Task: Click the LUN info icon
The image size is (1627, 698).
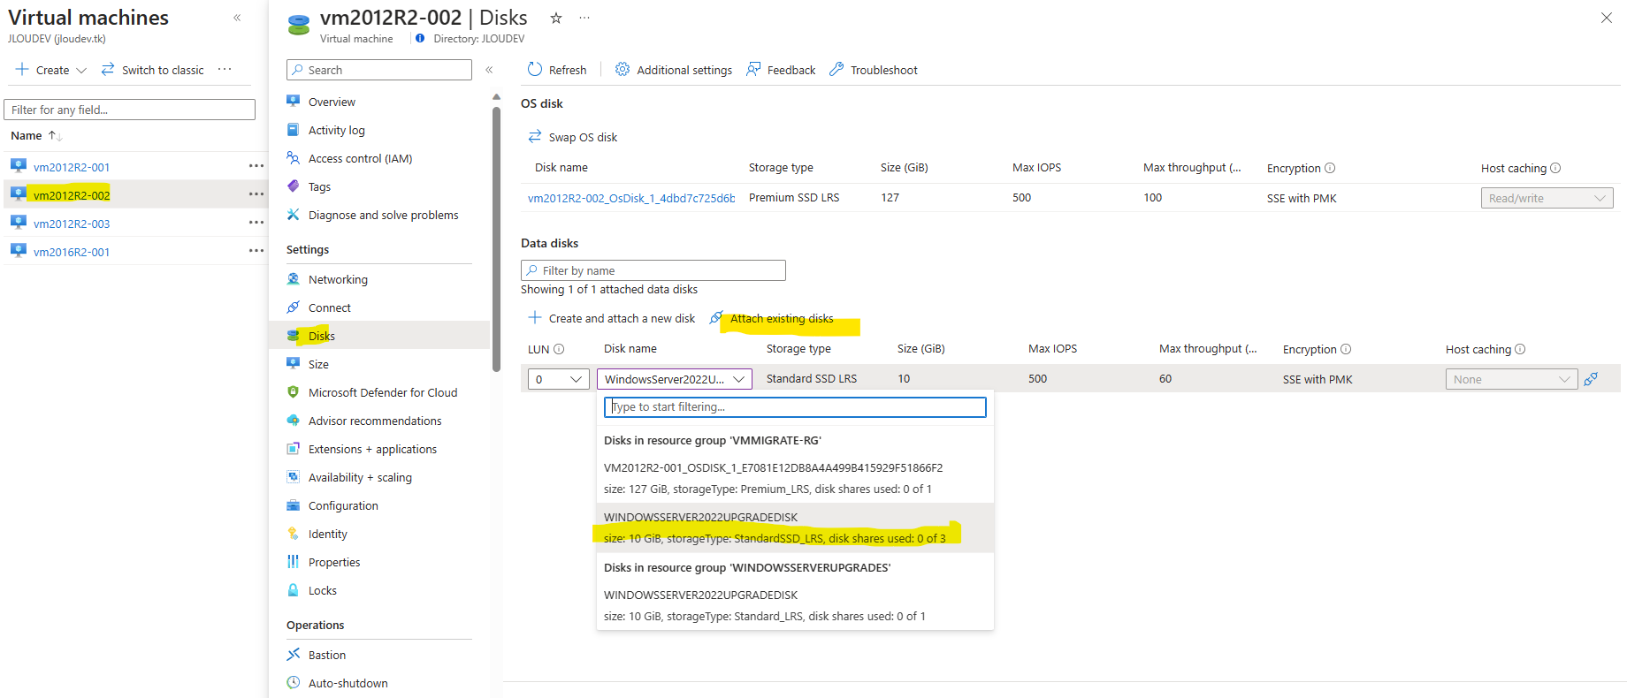Action: pos(559,349)
